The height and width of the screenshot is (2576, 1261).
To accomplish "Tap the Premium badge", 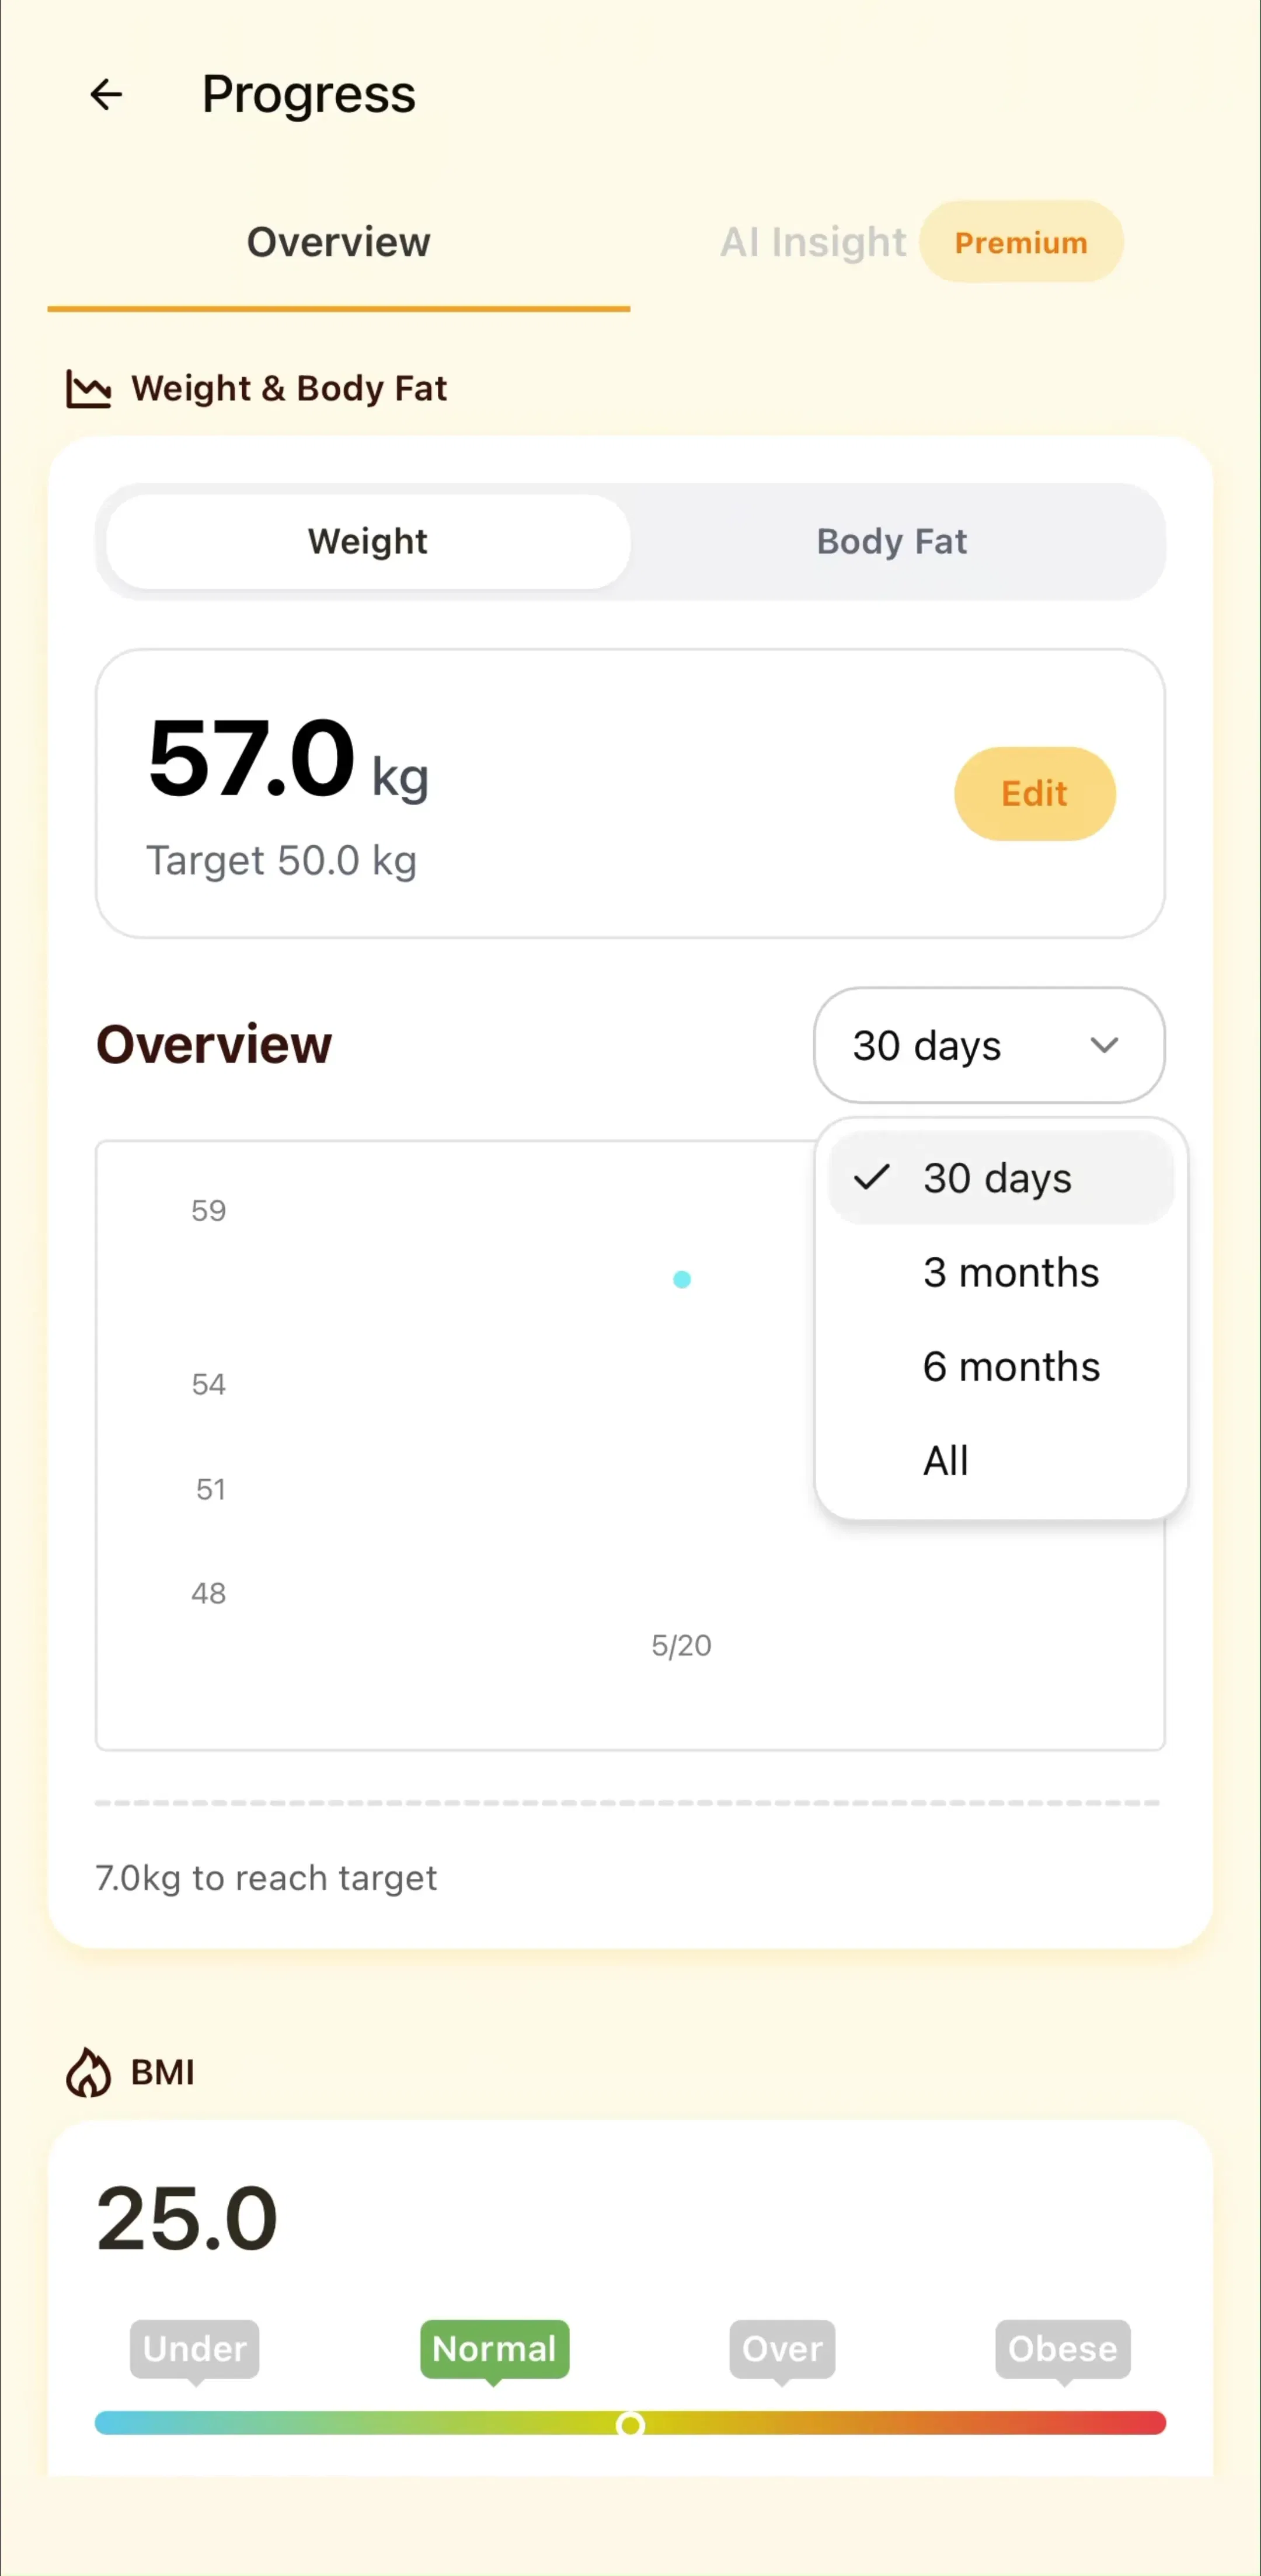I will point(1021,242).
